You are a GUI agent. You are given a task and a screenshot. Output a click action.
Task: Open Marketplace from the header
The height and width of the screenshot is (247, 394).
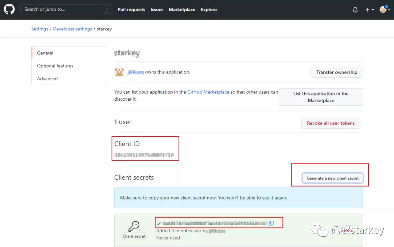pos(182,10)
